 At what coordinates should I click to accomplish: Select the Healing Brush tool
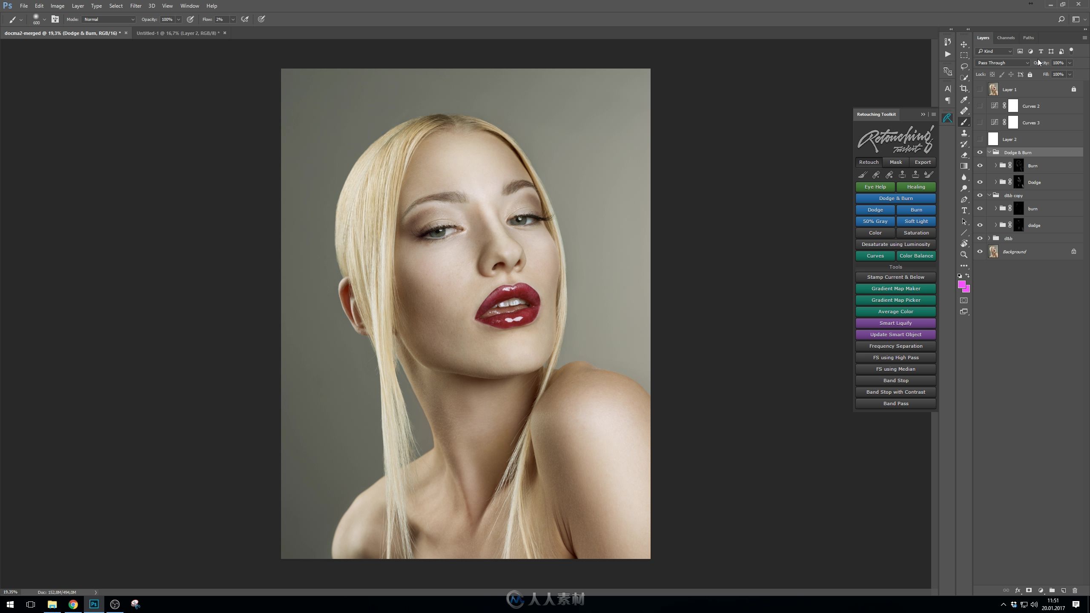964,111
